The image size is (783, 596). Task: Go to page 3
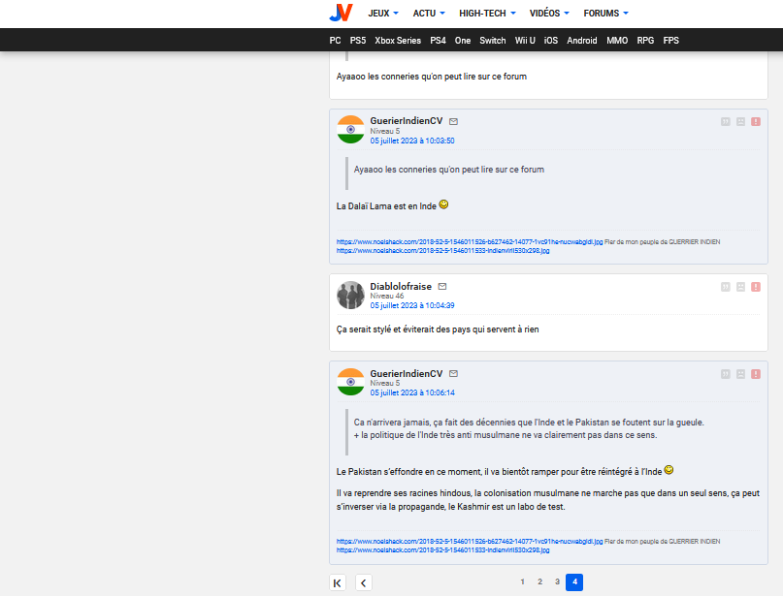557,581
